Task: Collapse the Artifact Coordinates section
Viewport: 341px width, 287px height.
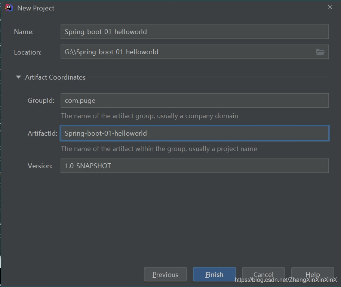Action: point(18,77)
